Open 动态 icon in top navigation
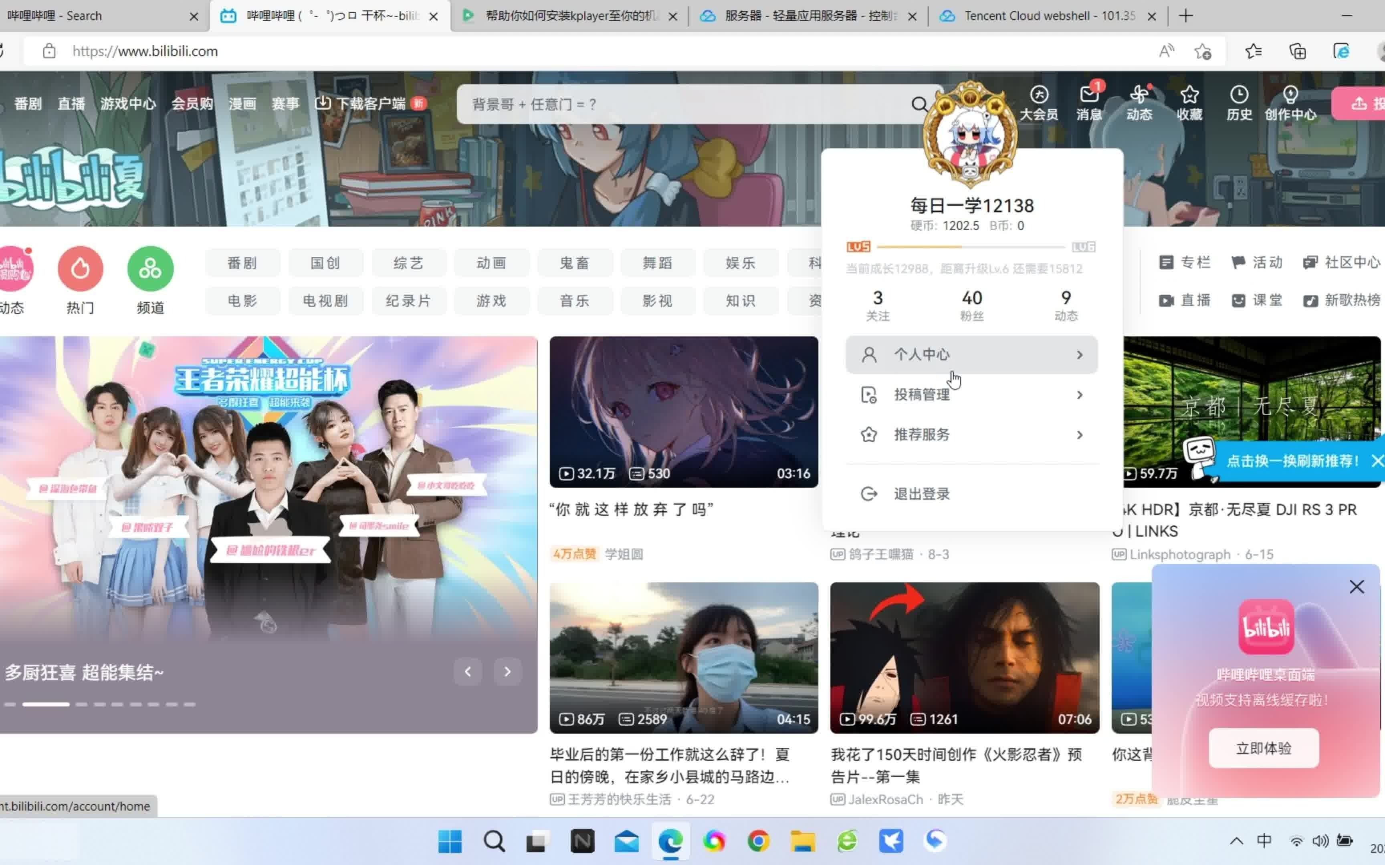 (1139, 103)
